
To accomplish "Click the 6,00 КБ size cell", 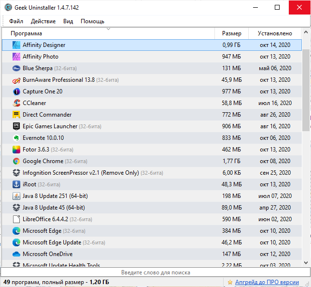I will (231, 173).
